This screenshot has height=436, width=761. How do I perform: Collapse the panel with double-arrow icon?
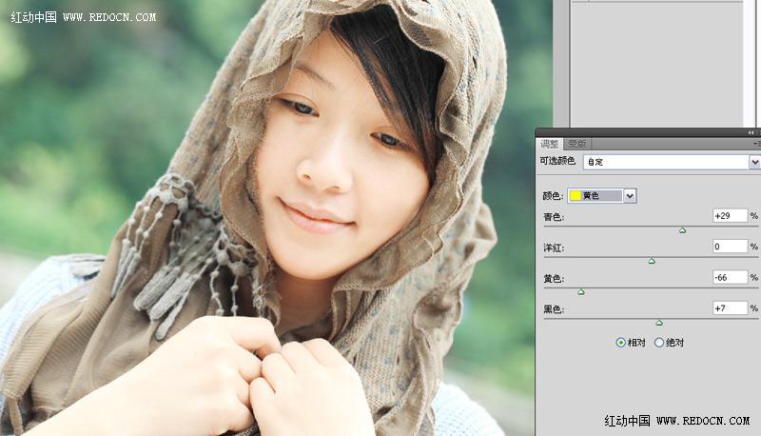coord(751,132)
